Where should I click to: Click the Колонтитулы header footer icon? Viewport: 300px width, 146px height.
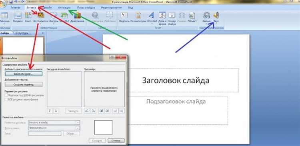pyautogui.click(x=138, y=16)
